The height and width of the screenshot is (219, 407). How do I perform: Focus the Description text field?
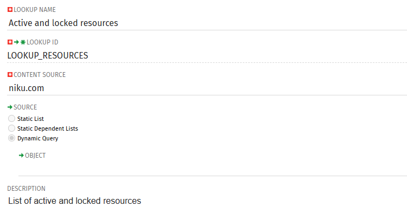click(x=206, y=201)
